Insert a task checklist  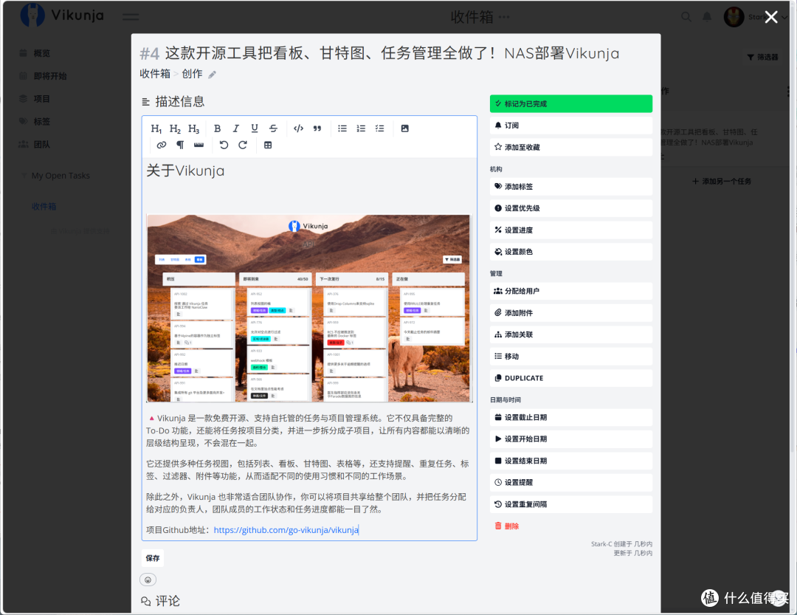pyautogui.click(x=380, y=128)
